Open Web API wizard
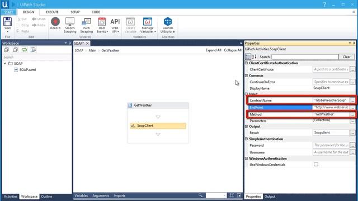358x201 pixels. pos(115,25)
